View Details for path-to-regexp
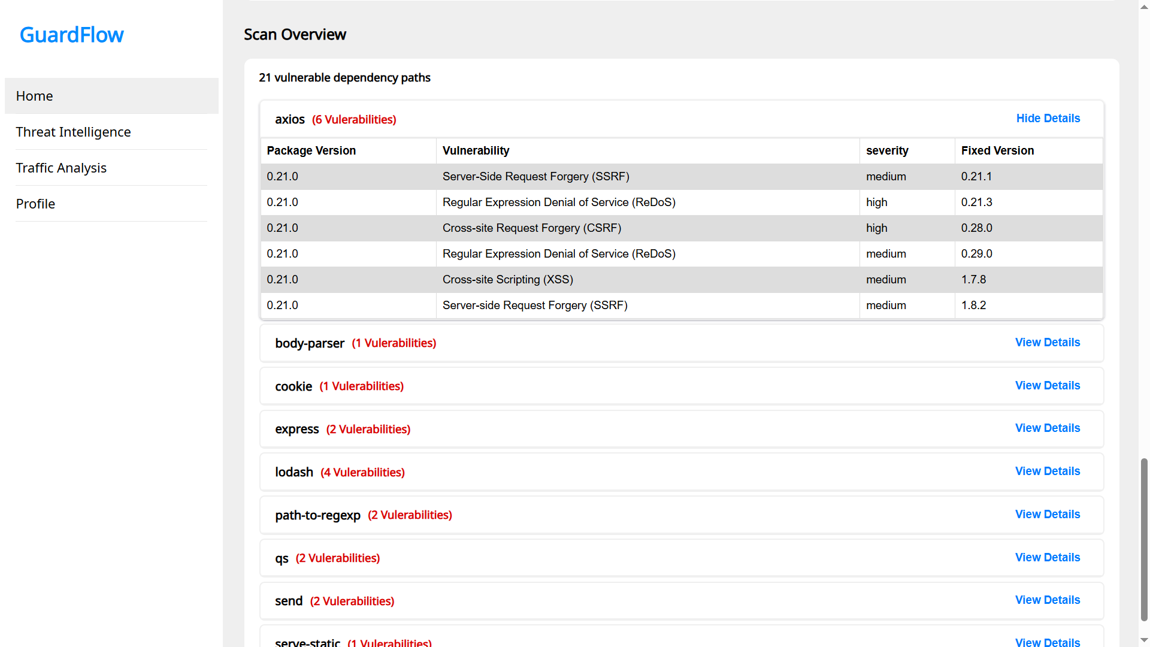Viewport: 1150px width, 647px height. (1047, 514)
